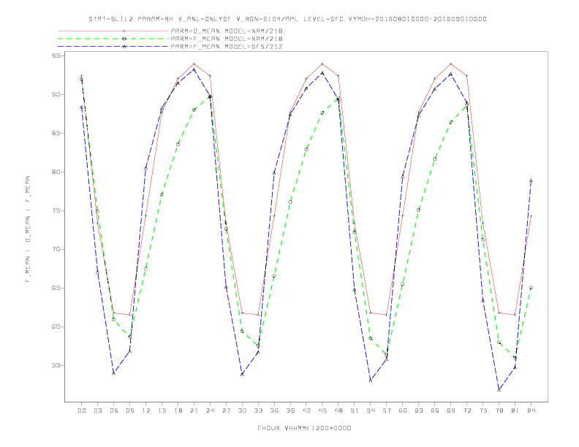The width and height of the screenshot is (579, 447).
Task: Click x-axis forecast hour label 39
Action: [290, 410]
